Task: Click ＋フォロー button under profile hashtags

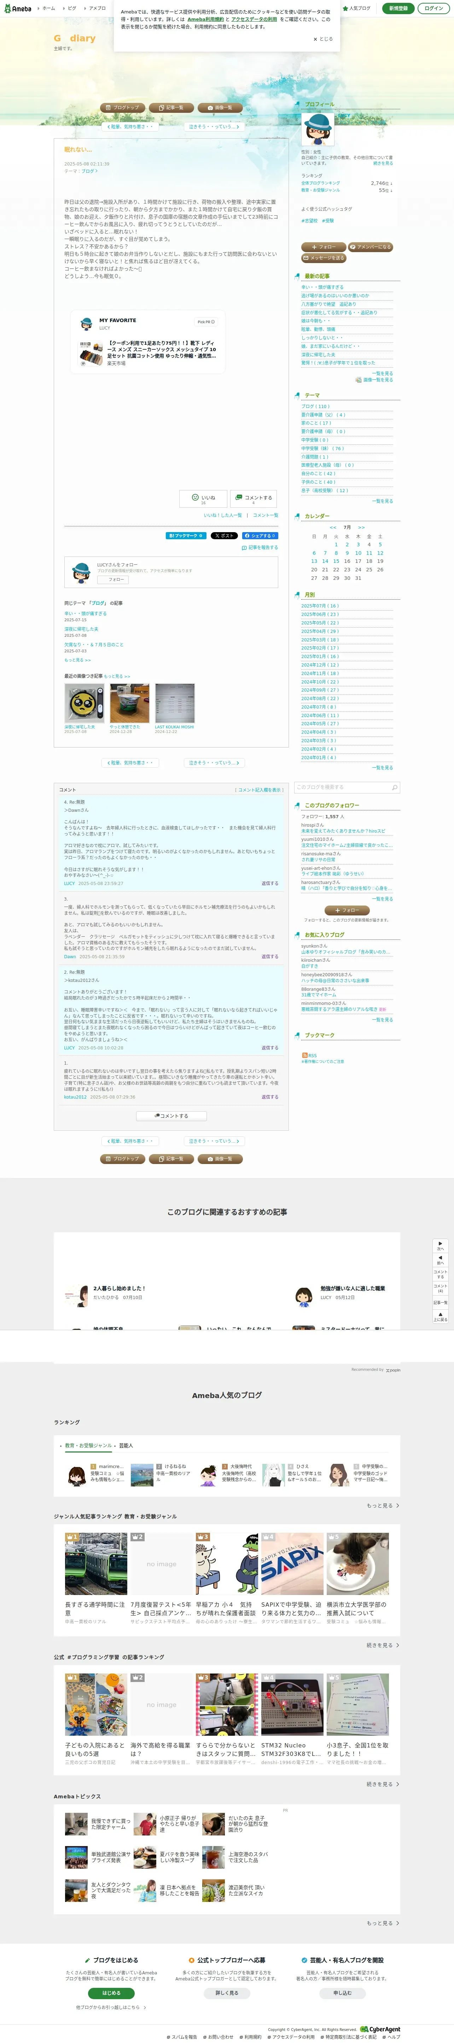Action: pyautogui.click(x=323, y=247)
